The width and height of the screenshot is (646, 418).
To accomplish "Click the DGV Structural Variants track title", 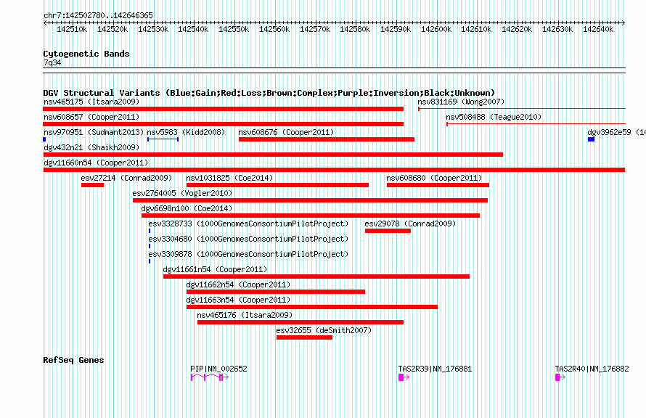I will pyautogui.click(x=269, y=93).
